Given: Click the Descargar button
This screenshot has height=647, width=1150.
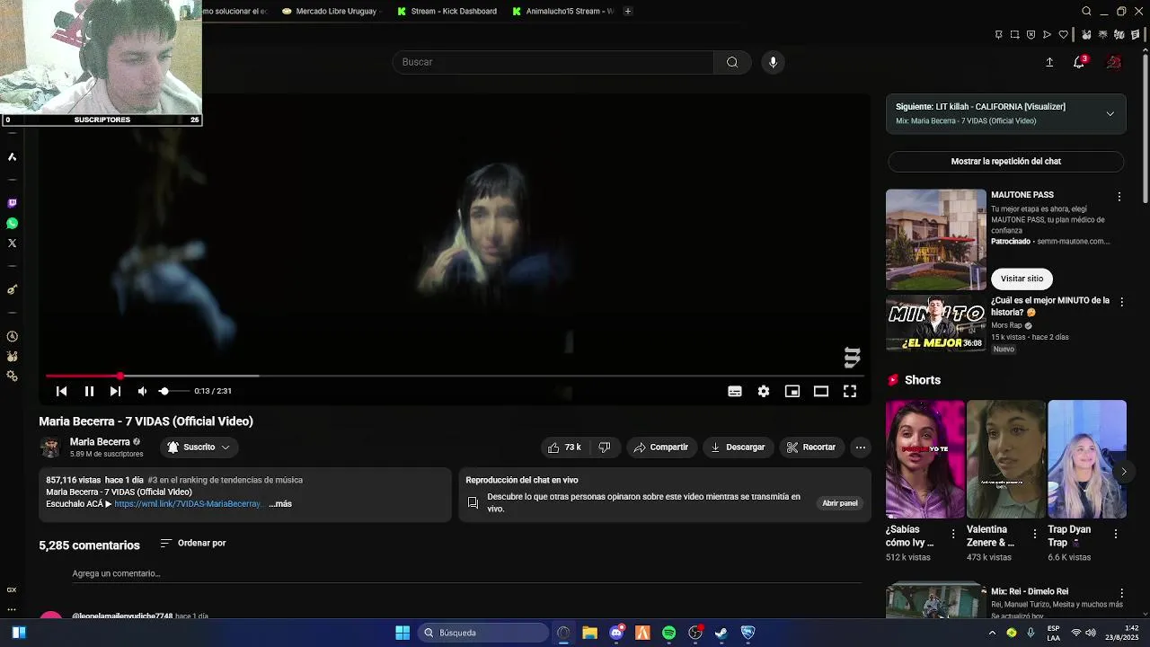Looking at the screenshot, I should 737,447.
